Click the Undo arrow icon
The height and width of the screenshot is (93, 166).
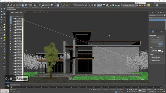[x=2, y=5]
